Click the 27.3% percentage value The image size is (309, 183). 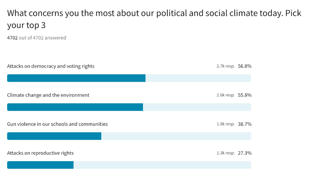(x=244, y=153)
